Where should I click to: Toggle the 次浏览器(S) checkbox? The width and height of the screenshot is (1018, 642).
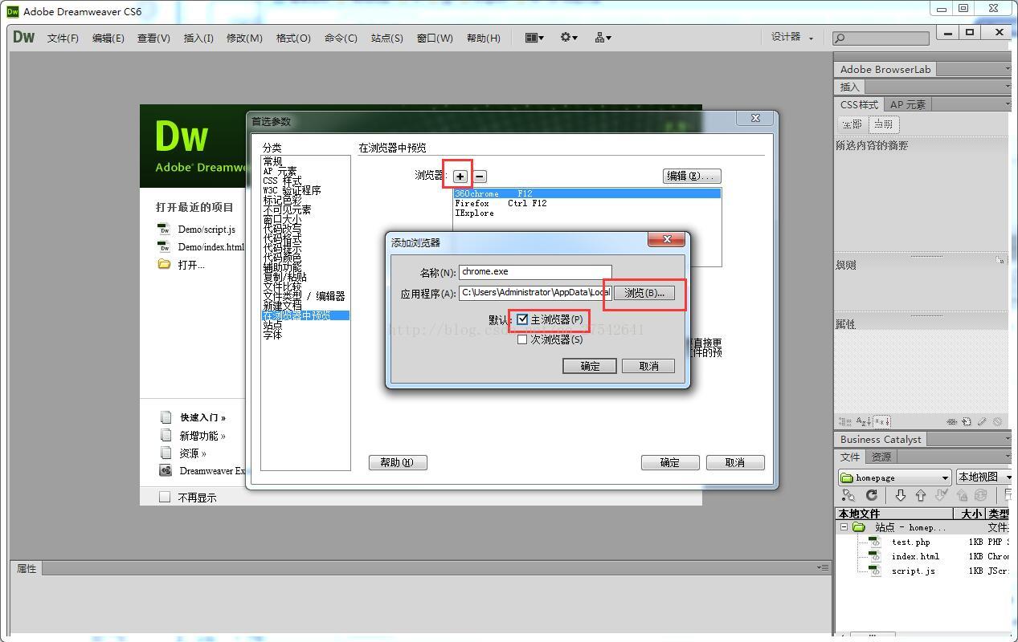coord(522,339)
